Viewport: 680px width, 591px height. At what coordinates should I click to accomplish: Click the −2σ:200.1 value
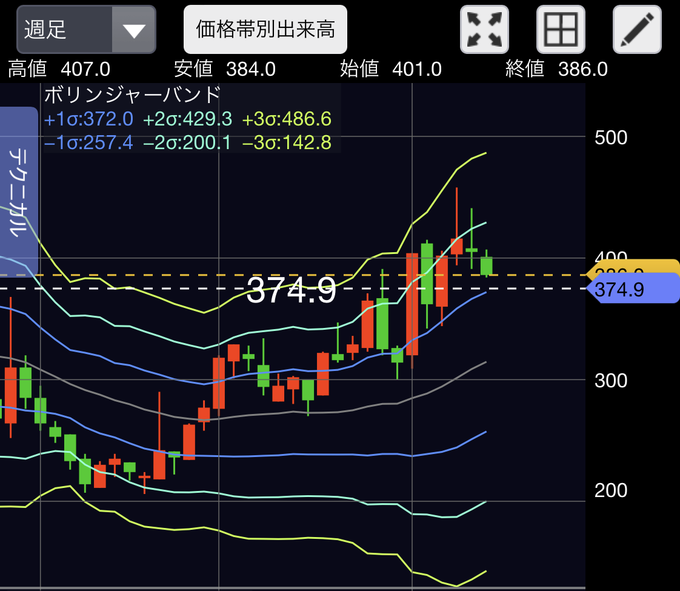(x=187, y=142)
